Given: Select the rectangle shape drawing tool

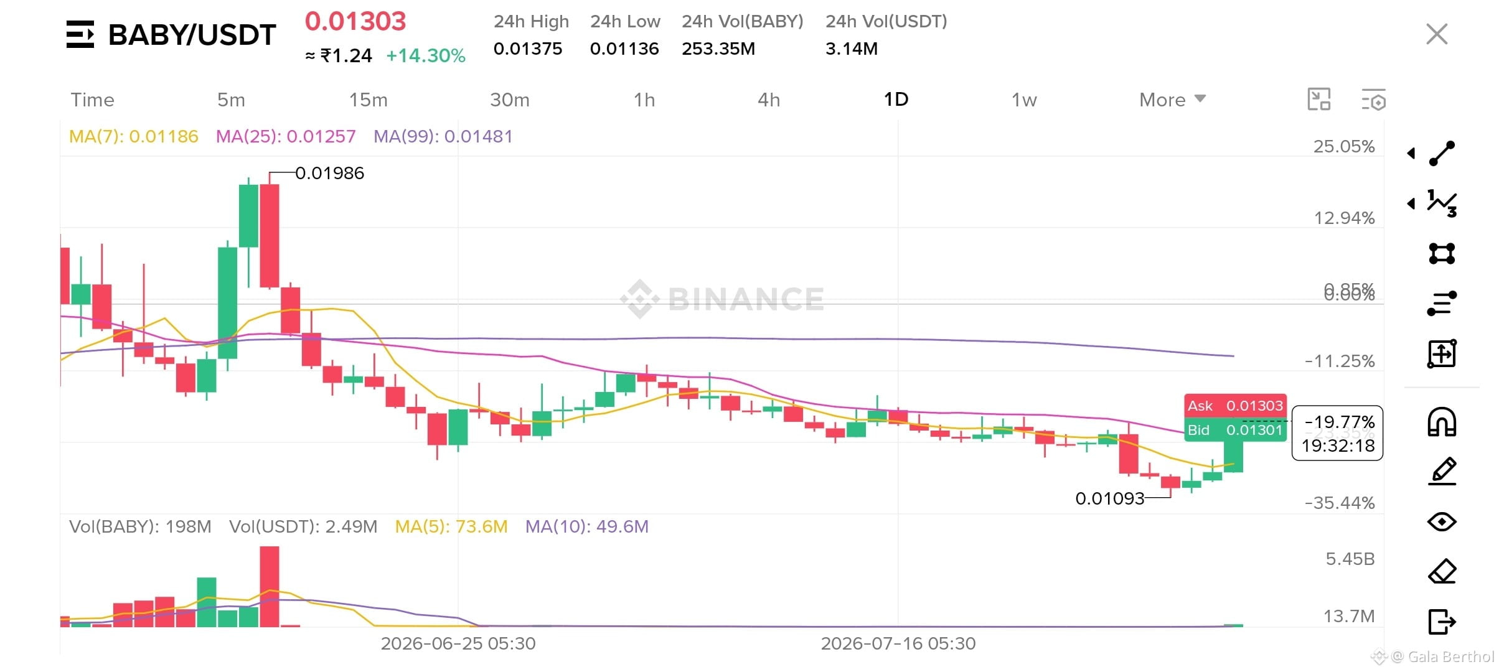Looking at the screenshot, I should coord(1442,253).
